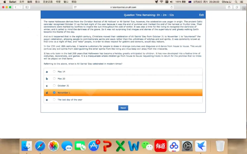The image size is (247, 154).
Task: Reload the page in address bar
Action: click(172, 7)
